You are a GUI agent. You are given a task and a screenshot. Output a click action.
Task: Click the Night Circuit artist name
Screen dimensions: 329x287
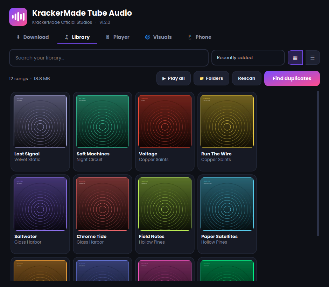[x=89, y=160]
